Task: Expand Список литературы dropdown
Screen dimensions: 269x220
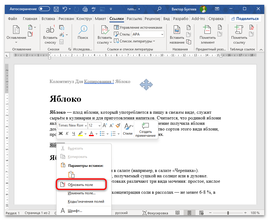Action: pyautogui.click(x=154, y=41)
